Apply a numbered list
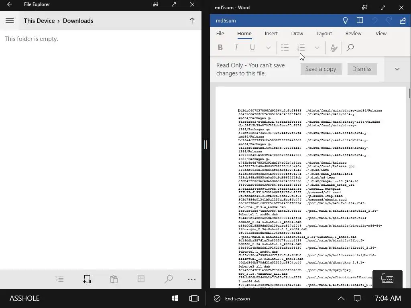This screenshot has height=308, width=411. click(301, 48)
